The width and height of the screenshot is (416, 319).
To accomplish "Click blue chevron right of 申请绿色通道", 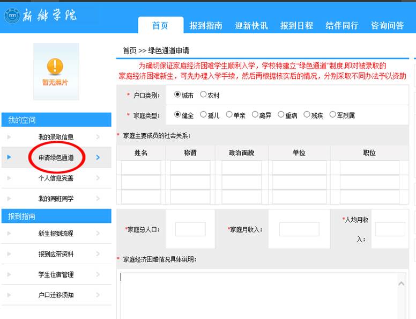I will point(98,157).
